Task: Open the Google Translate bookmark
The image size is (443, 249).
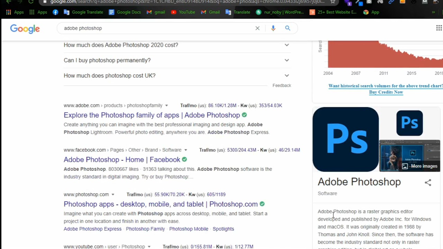Action: 83,12
